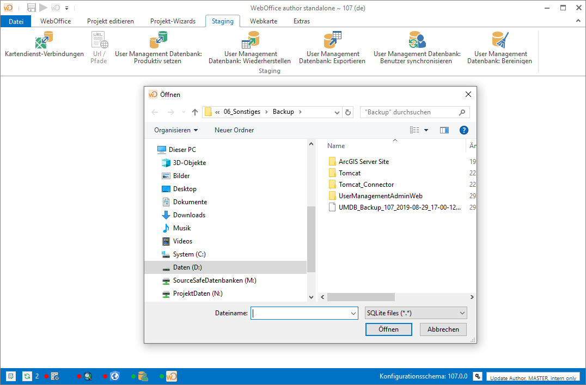The image size is (586, 385).
Task: Switch to the Webkarte ribbon tab
Action: 263,21
